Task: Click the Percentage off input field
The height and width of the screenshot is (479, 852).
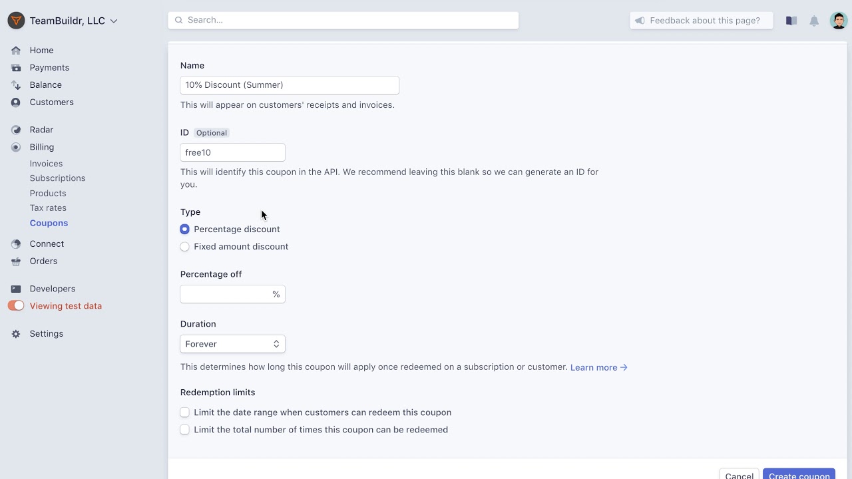Action: pyautogui.click(x=232, y=294)
